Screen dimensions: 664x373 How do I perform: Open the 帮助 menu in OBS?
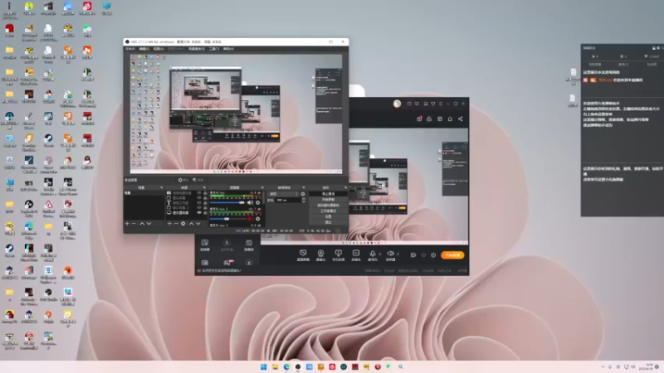coord(228,49)
